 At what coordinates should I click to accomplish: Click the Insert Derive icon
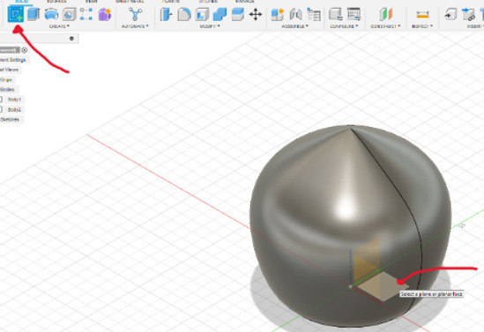coord(450,14)
